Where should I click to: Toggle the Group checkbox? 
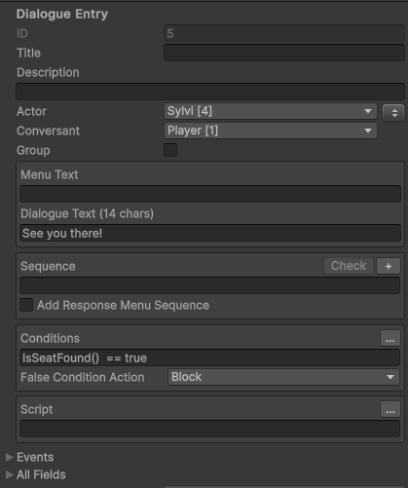click(x=170, y=150)
